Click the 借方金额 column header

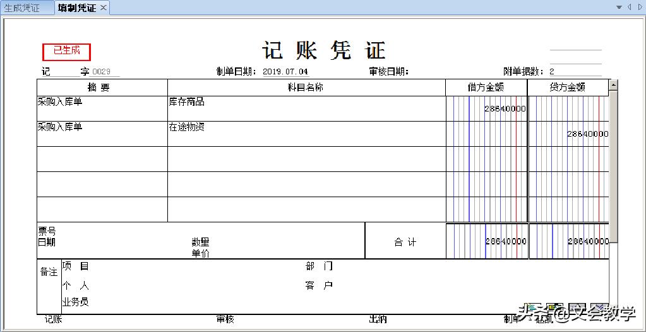pyautogui.click(x=487, y=88)
